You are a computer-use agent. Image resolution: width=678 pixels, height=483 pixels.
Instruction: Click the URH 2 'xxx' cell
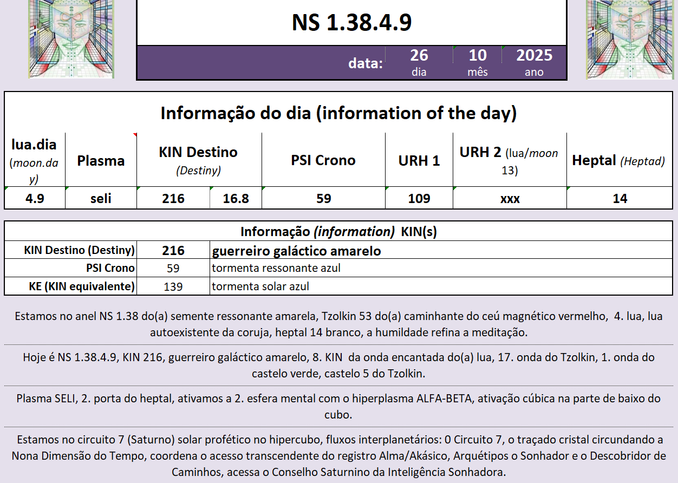pos(510,198)
